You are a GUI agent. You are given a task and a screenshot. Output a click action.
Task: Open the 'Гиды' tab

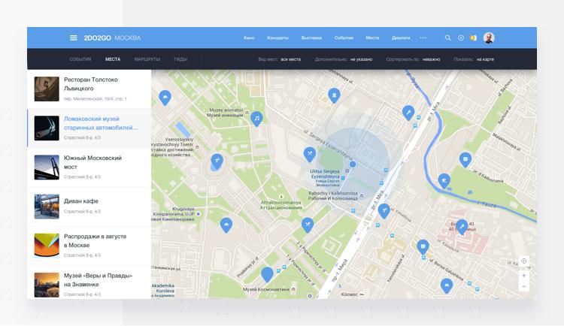point(180,59)
